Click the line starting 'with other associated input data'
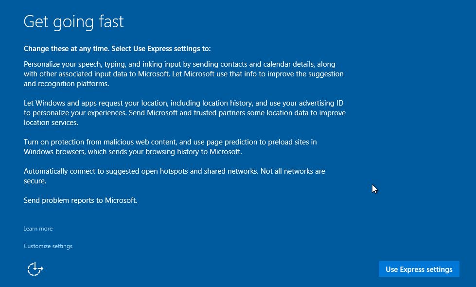 (x=184, y=74)
